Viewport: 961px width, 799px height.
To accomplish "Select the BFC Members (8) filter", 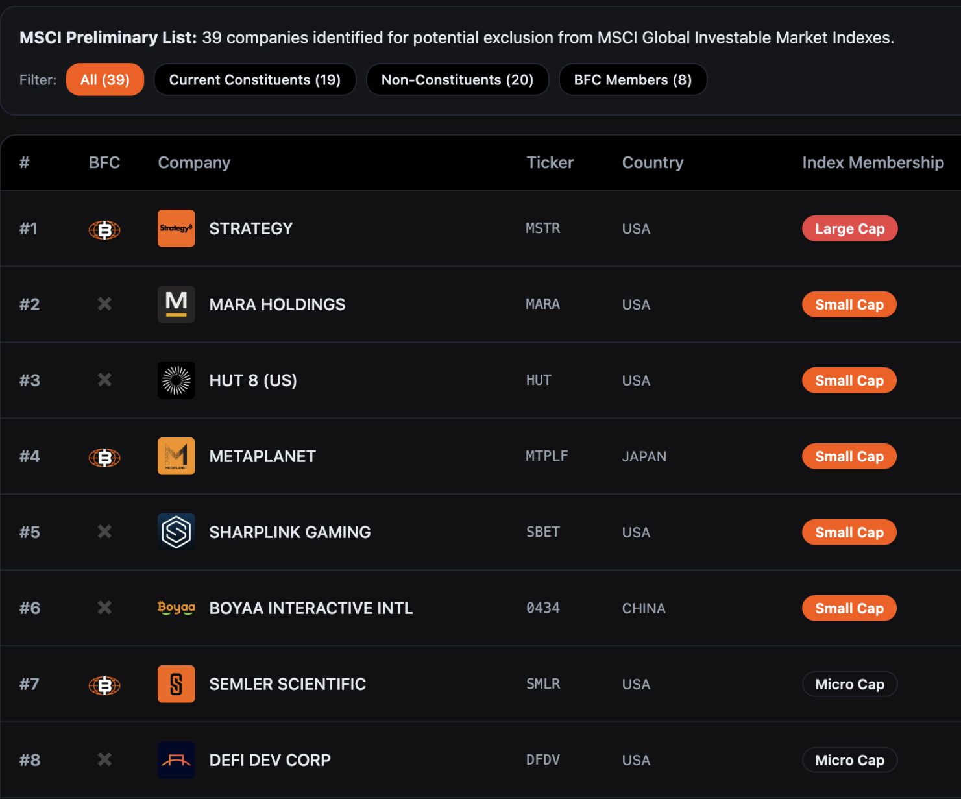I will (x=633, y=79).
